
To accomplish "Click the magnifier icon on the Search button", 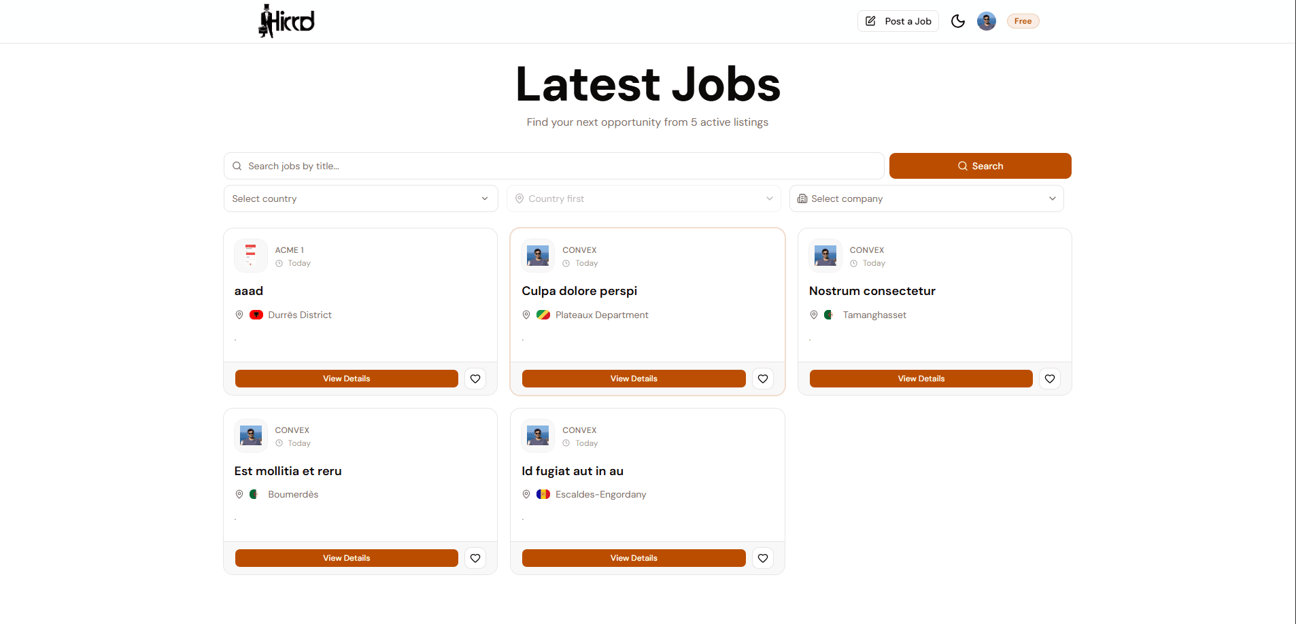I will tap(963, 166).
